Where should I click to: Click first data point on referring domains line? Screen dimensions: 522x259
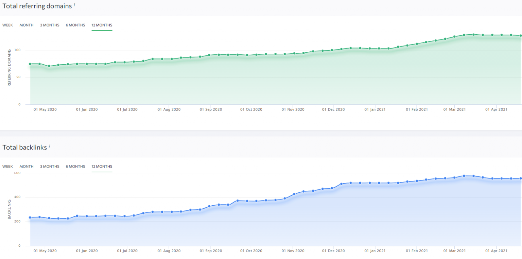click(30, 64)
